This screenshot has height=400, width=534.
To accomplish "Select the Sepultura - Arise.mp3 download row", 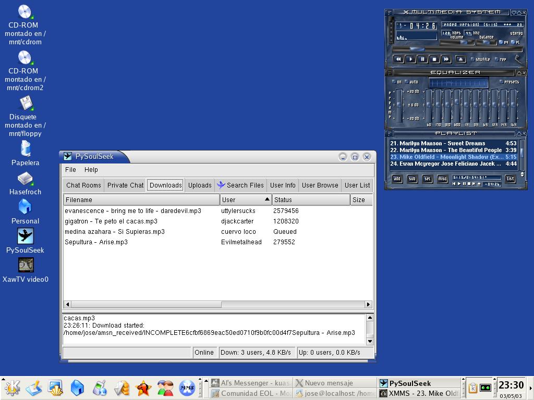I will 96,242.
